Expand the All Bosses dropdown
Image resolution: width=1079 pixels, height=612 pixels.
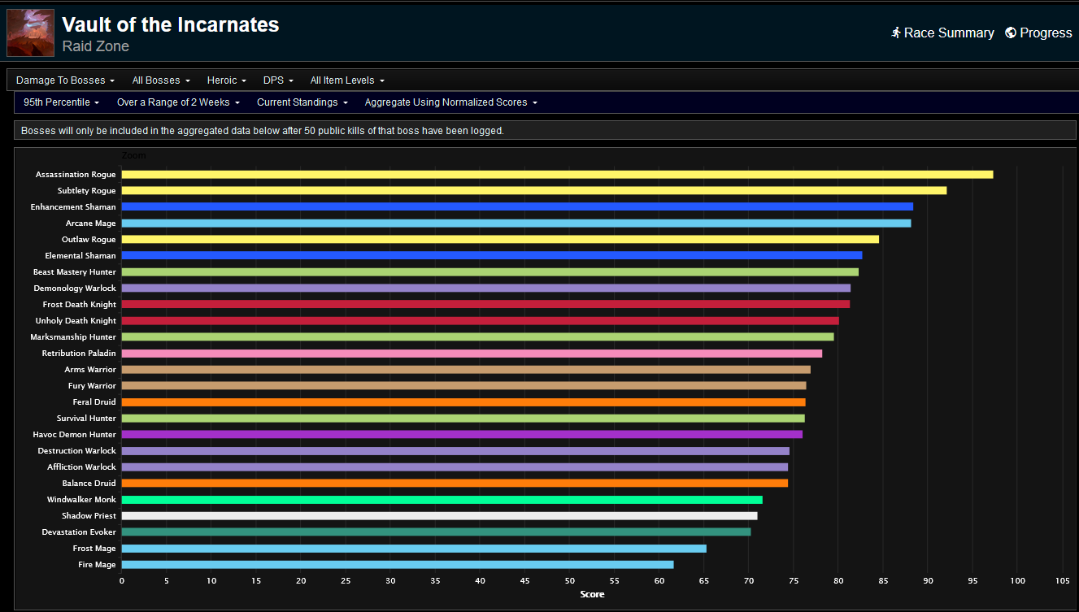161,80
